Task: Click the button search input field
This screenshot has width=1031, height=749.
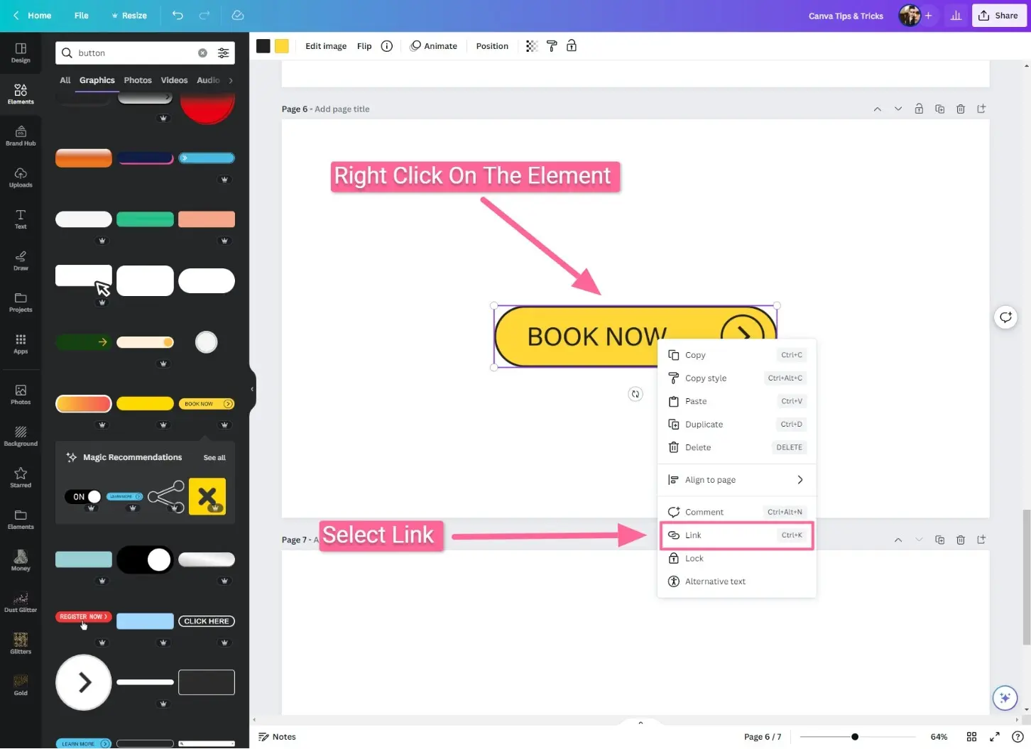Action: coord(135,53)
